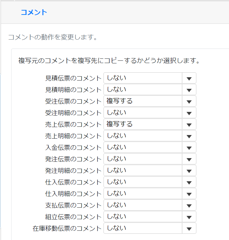Viewport: 229px width, 240px height.
Task: Open the 仕入伝票のコメント dropdown
Action: tap(150, 182)
